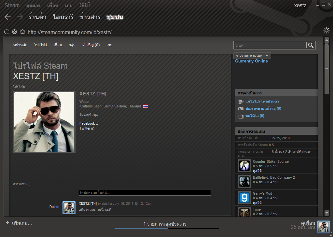Click the download progress bar

click(x=167, y=229)
